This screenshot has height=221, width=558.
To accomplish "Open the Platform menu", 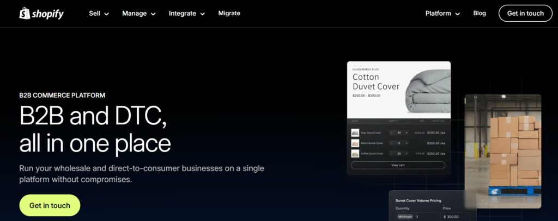I will tap(442, 14).
